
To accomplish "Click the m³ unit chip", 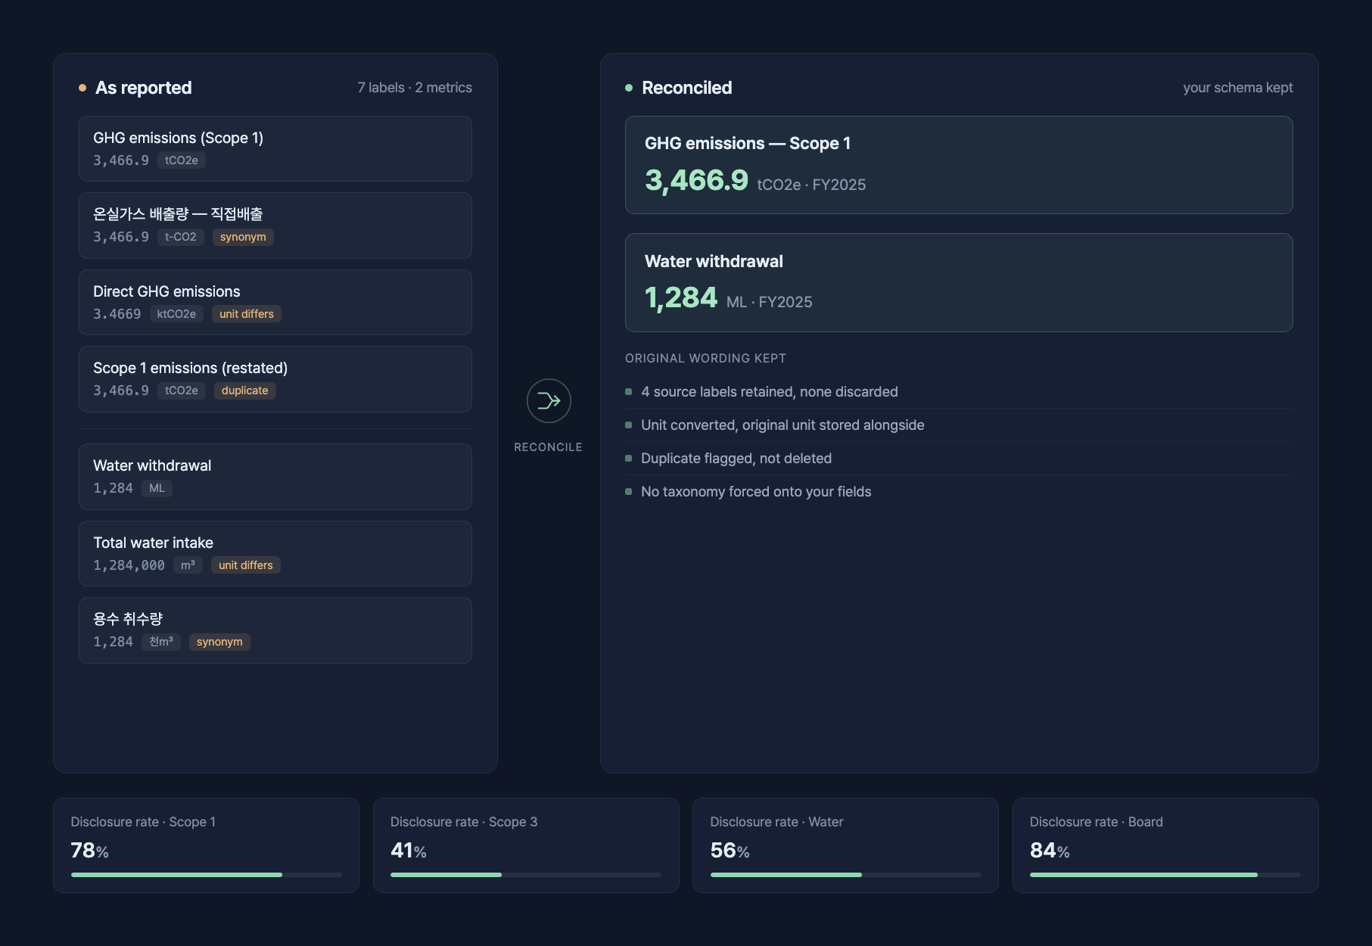I will 188,565.
